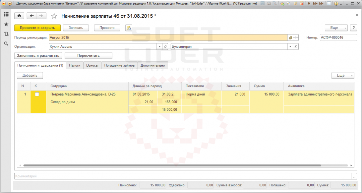Go to the home page icon
Viewport: 362px width, 193px height.
(x=19, y=16)
